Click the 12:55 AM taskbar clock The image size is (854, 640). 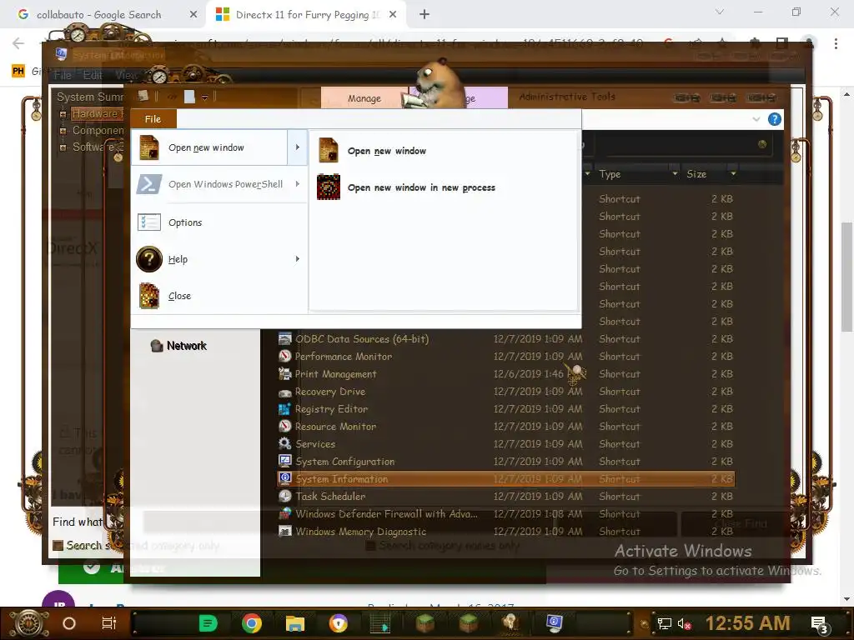[x=747, y=623]
